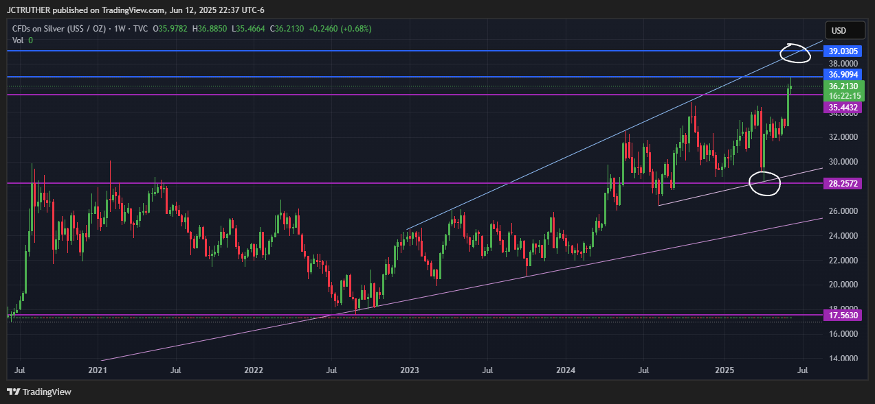Click the purple 17.5630 price label

[842, 316]
